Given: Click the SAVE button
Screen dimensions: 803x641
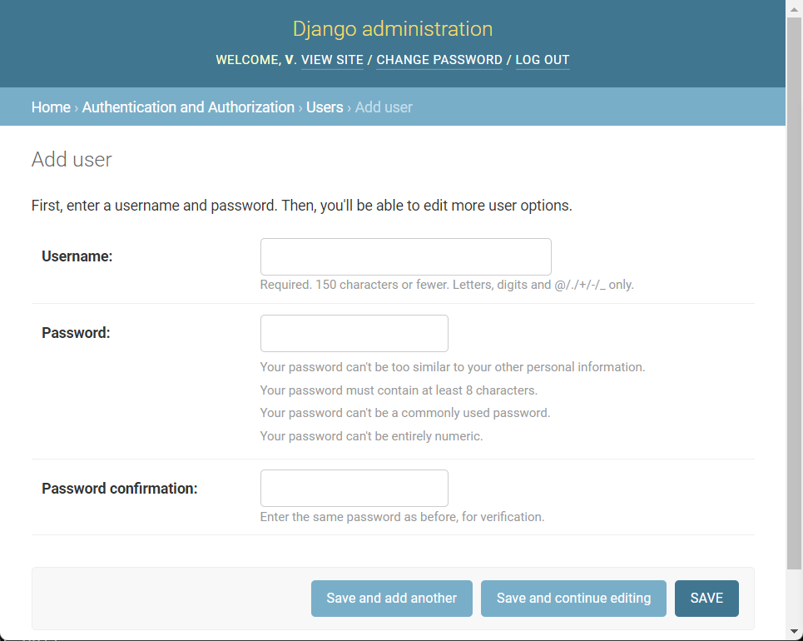Looking at the screenshot, I should pyautogui.click(x=706, y=599).
